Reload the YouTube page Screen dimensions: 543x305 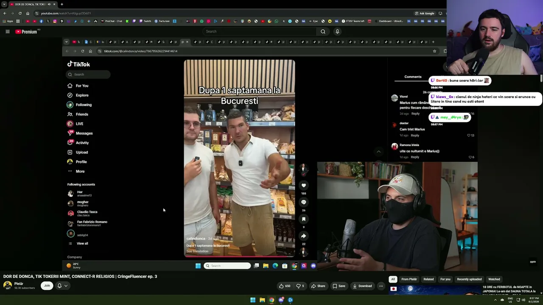20,14
